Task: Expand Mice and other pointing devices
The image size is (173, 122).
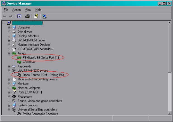Action: point(9,79)
